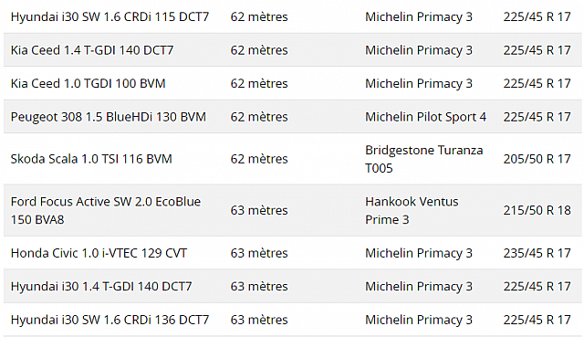The width and height of the screenshot is (584, 337).
Task: Select the Skoda Scala 1.0 TSI 116 BVM cell
Action: [x=91, y=159]
